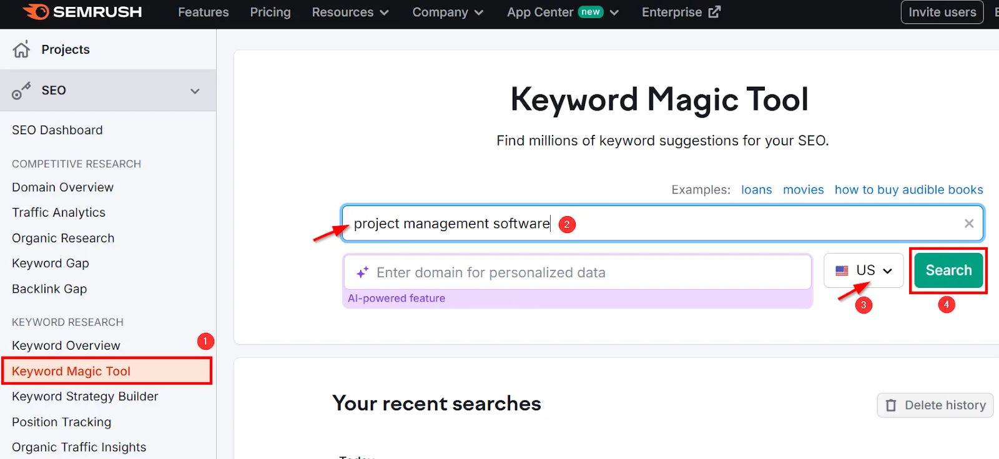Click the 'COMPETITIVE RESEARCH' section label
999x459 pixels.
[x=76, y=164]
